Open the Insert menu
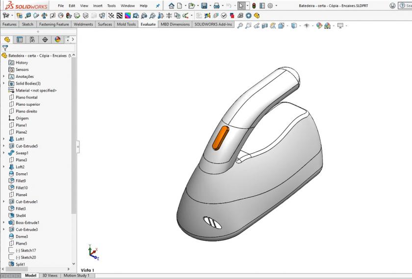Screen dimensions: 412x279 click(x=98, y=6)
